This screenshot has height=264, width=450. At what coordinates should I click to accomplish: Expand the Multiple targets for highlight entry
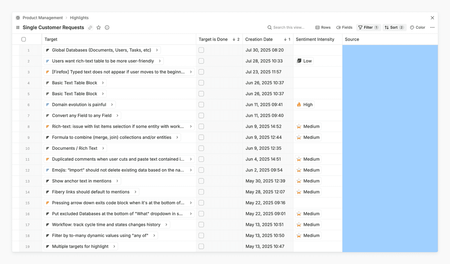[x=115, y=246]
